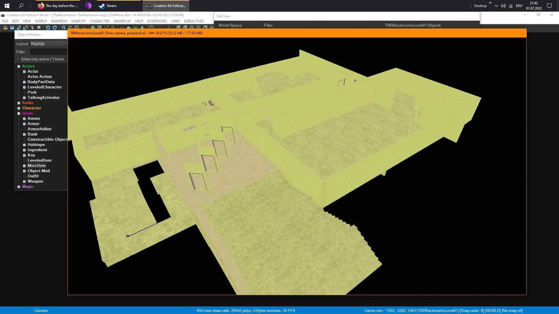This screenshot has height=314, width=559.
Task: Toggle Show only active forms checkbox
Action: 18,59
